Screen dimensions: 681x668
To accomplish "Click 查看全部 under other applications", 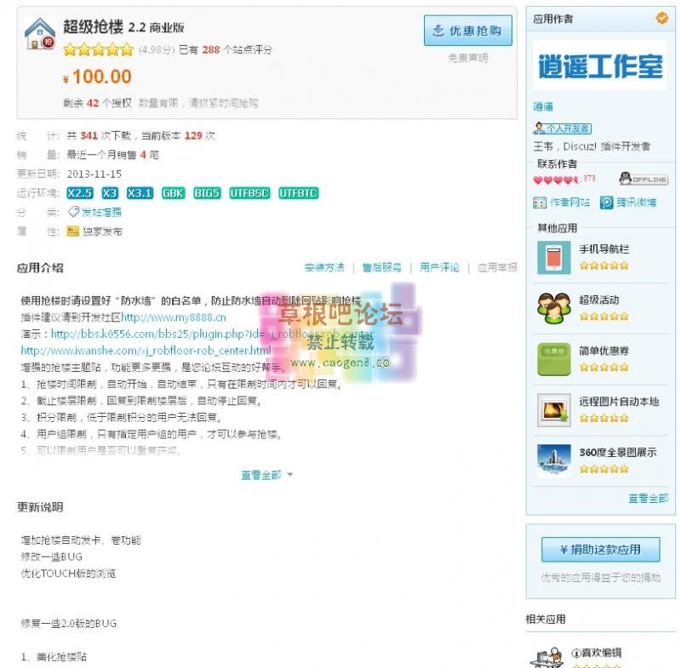I will pyautogui.click(x=648, y=499).
